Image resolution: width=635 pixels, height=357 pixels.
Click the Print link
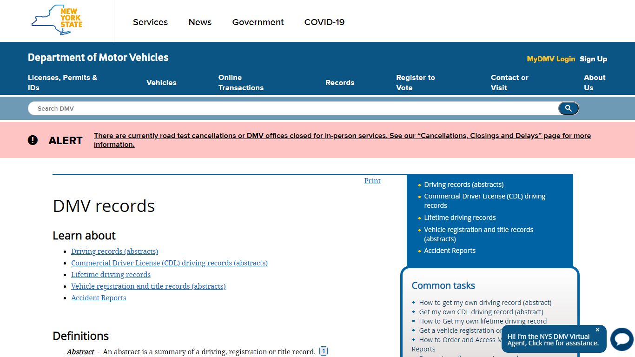coord(372,181)
